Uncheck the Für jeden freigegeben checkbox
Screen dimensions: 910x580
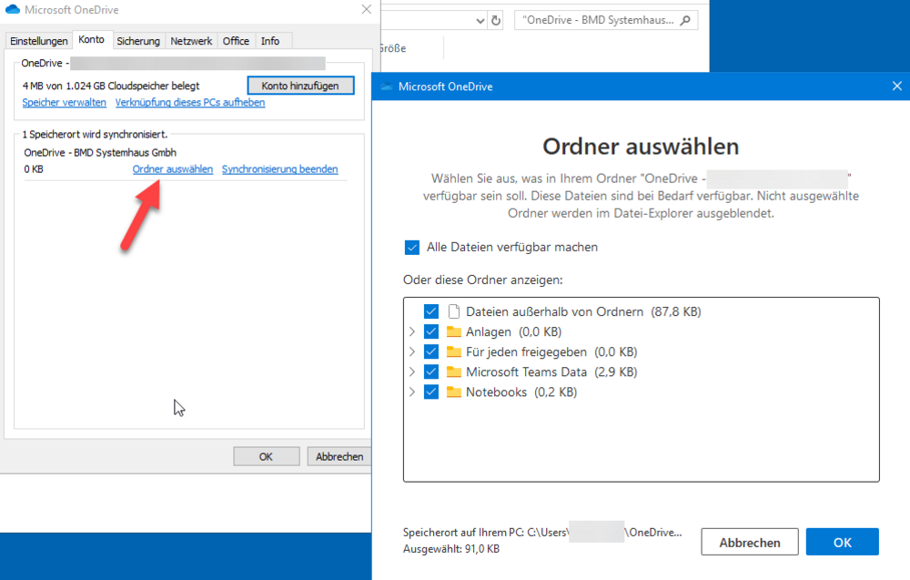point(431,351)
